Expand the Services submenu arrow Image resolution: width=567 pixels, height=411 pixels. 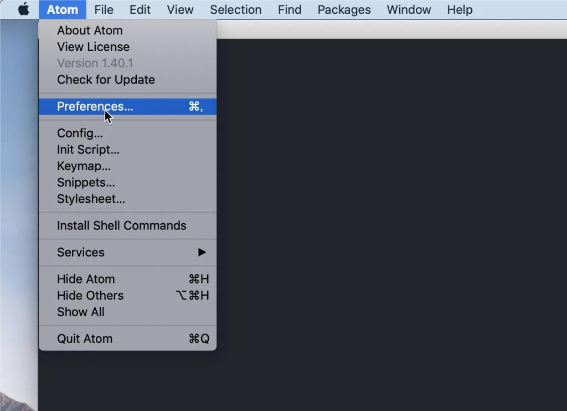(x=202, y=252)
